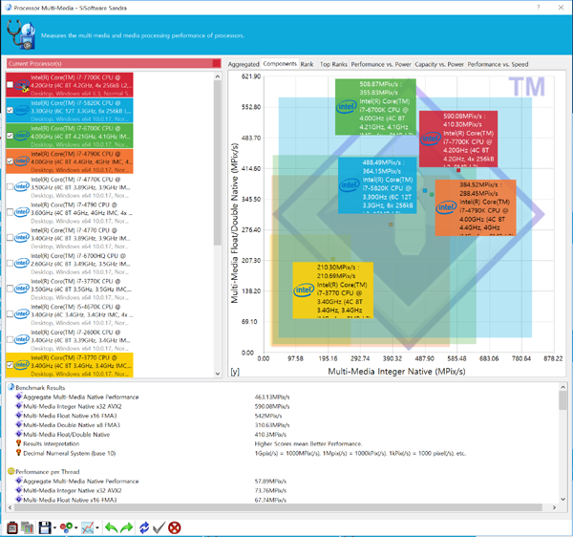Click the i7-5820K Intel logo in chart
The height and width of the screenshot is (537, 573).
point(349,185)
